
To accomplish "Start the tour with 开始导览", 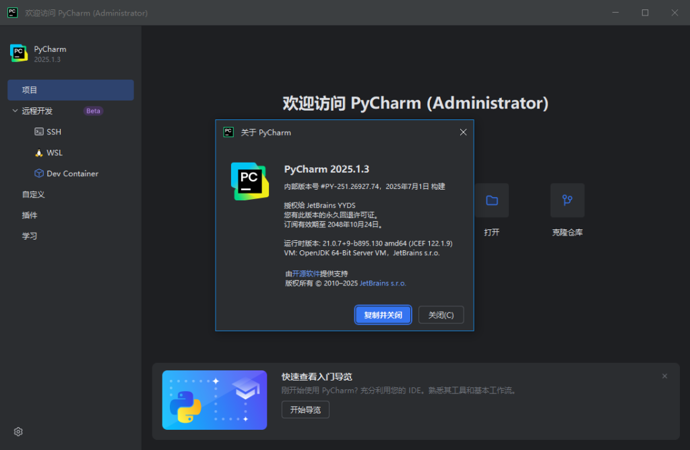I will [x=305, y=410].
